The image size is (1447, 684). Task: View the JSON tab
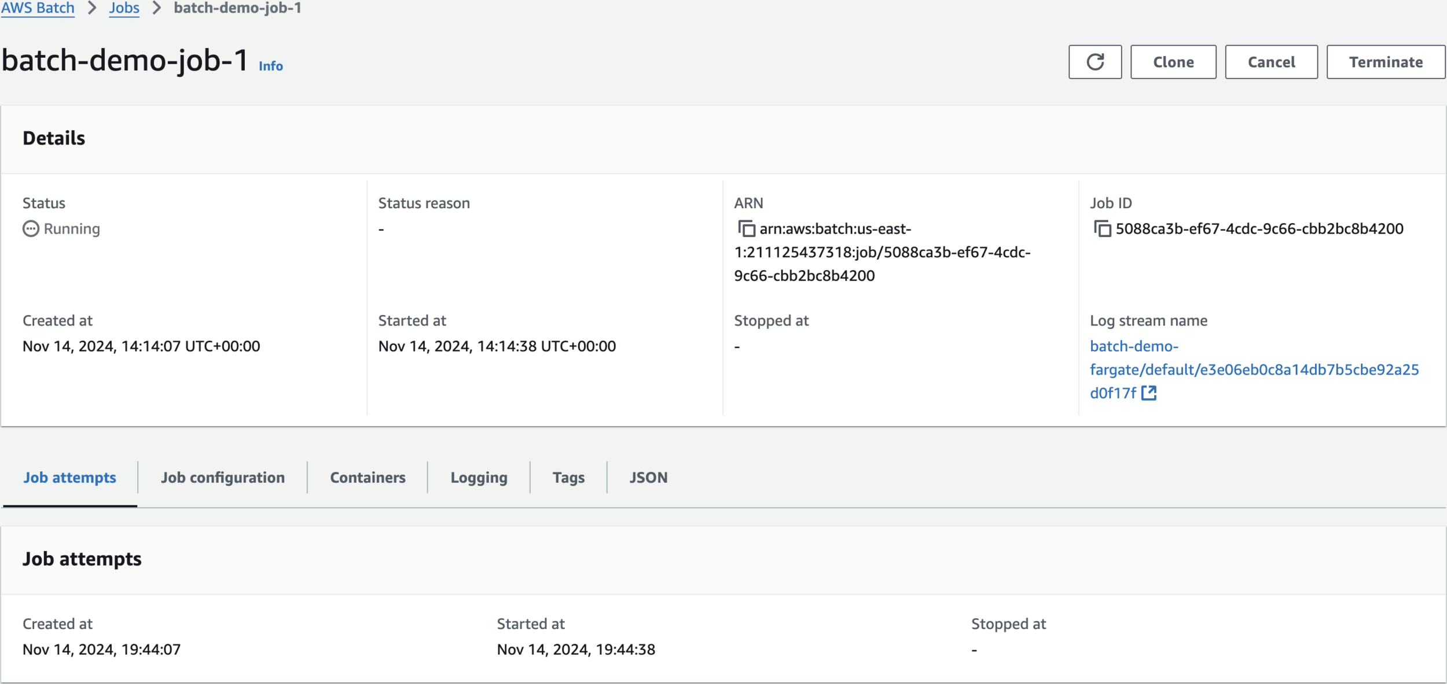coord(648,478)
